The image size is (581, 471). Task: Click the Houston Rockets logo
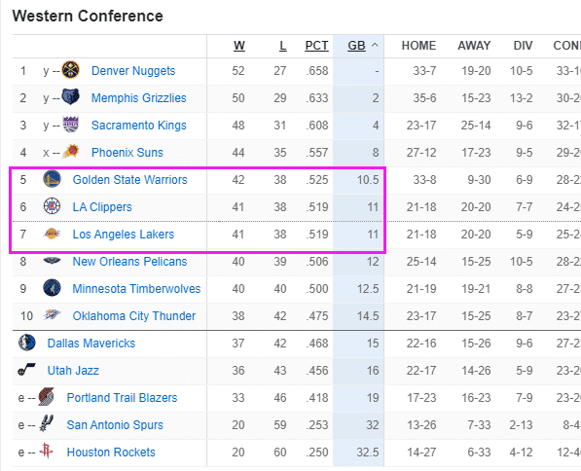(47, 451)
